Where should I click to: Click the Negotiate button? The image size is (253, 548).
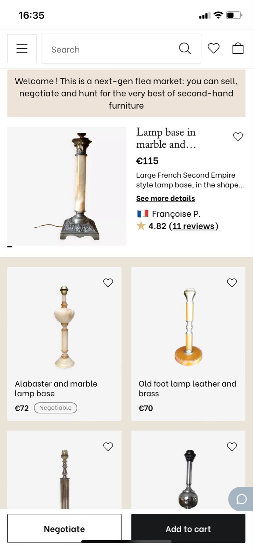64,528
